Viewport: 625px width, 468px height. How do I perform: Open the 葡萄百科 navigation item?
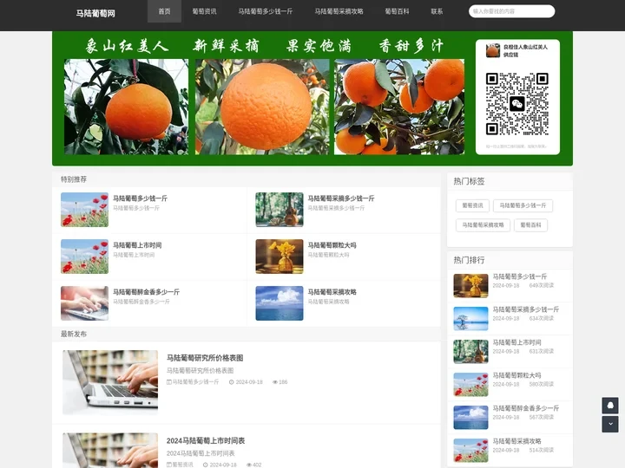(397, 11)
